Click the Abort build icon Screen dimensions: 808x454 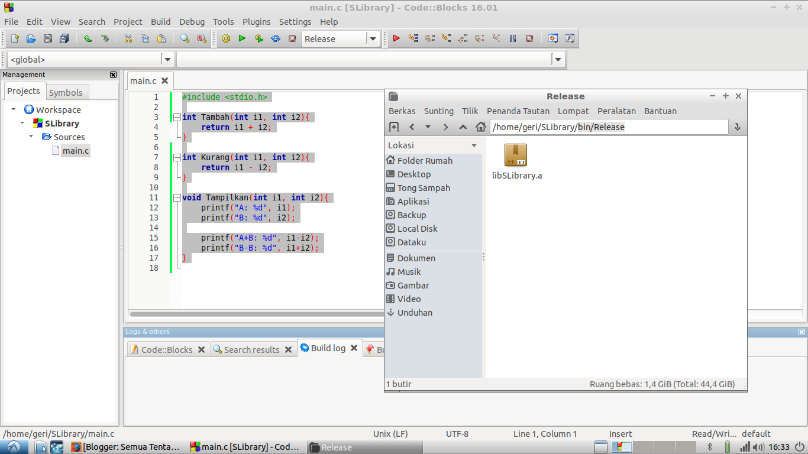coord(292,38)
